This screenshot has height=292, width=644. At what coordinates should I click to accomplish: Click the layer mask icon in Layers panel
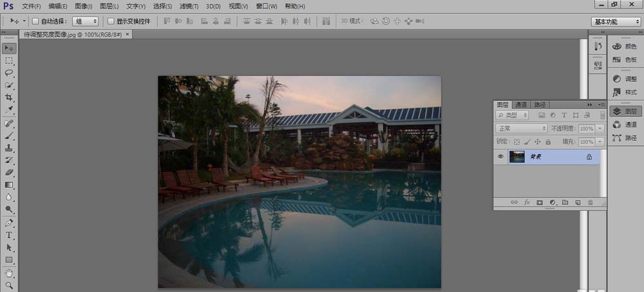point(540,203)
